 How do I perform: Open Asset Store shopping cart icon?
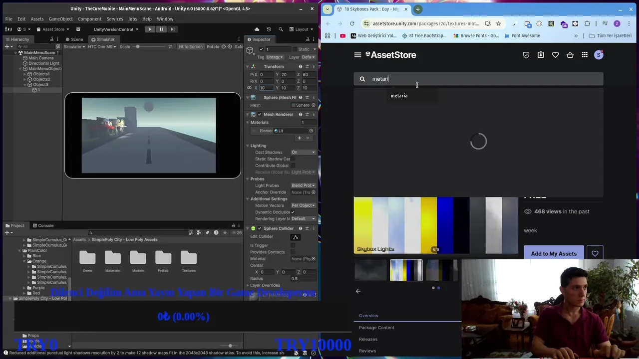coord(570,55)
